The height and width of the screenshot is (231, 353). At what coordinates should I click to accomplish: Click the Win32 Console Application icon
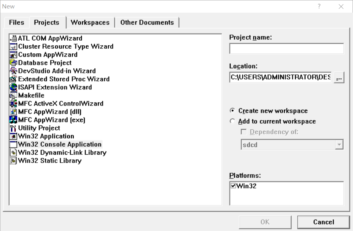[13, 144]
